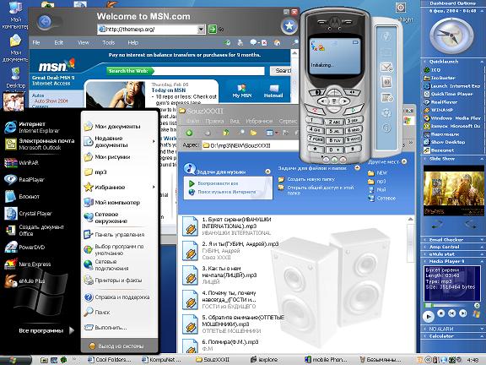The image size is (486, 365).
Task: Expand Все программы in Start menu
Action: [46, 330]
